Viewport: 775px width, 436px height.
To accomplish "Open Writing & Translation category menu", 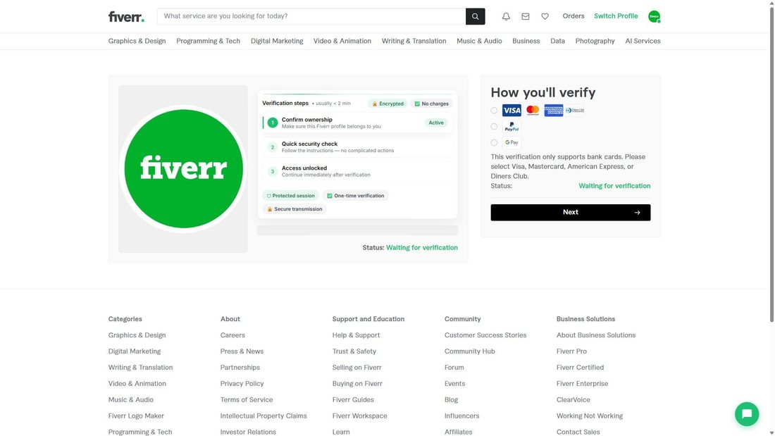I will click(414, 41).
